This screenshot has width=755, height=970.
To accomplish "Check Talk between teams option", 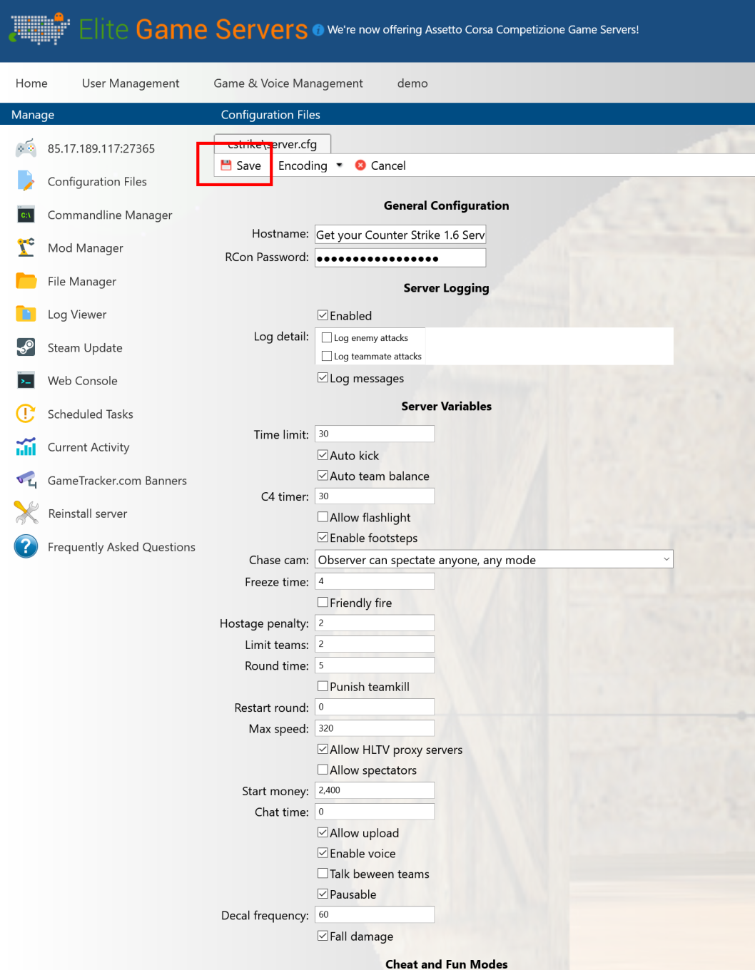I will coord(323,874).
